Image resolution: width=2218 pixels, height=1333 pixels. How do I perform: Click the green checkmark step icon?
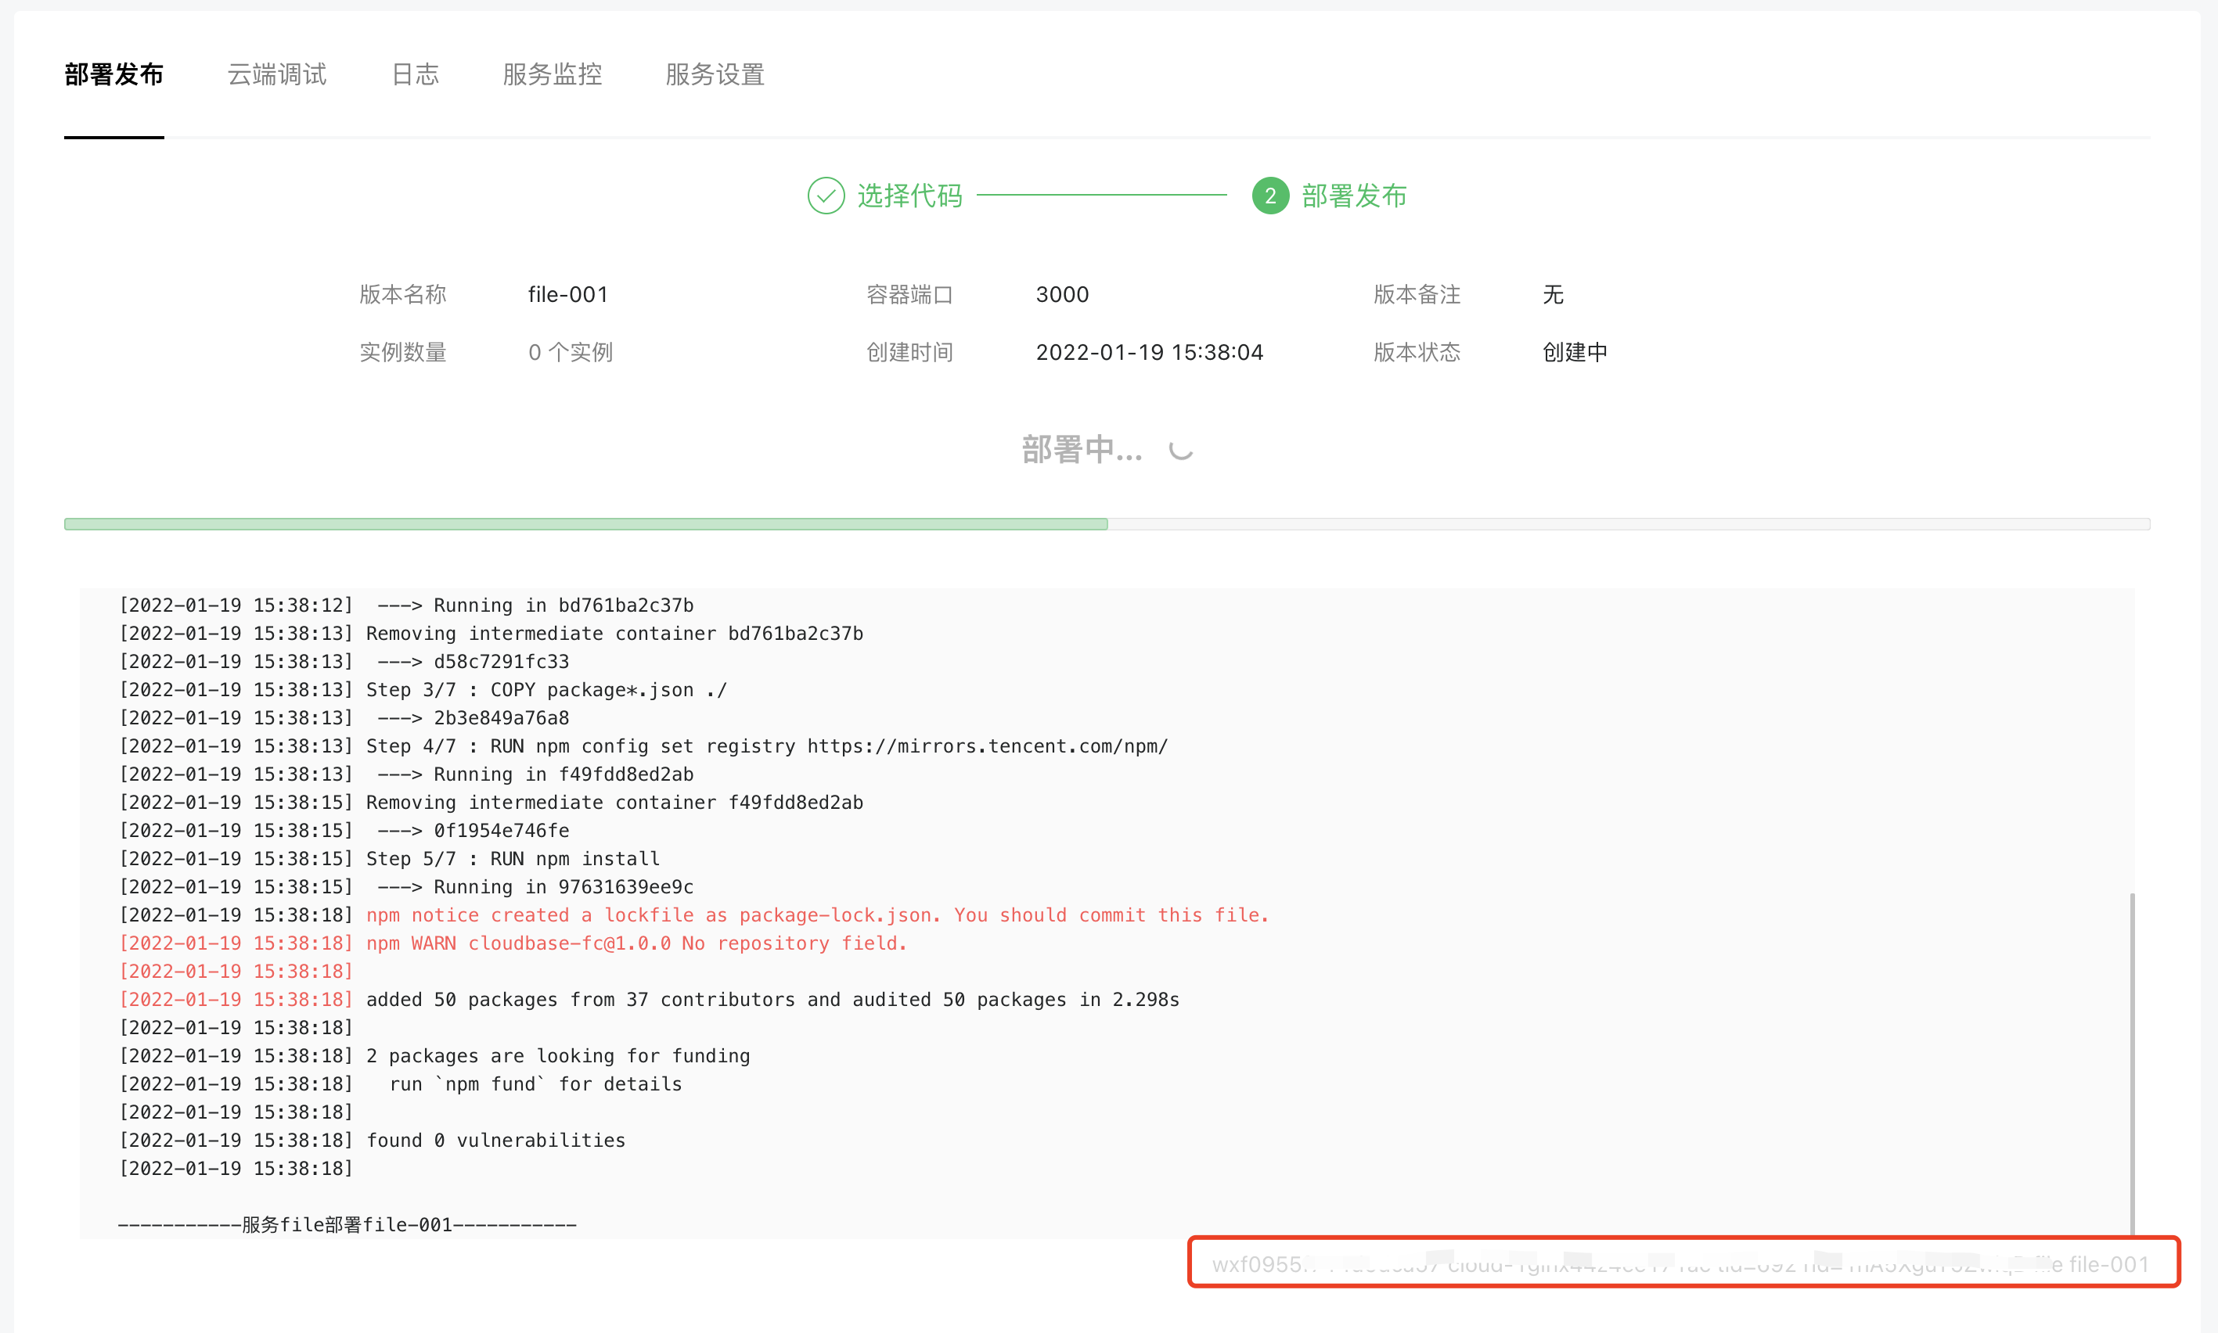pos(825,196)
